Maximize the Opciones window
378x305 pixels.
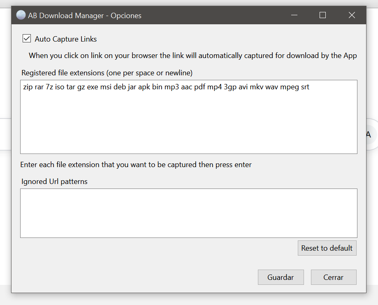[322, 15]
